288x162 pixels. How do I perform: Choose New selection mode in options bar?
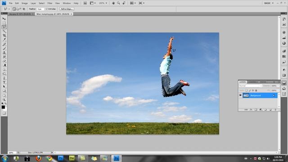click(x=14, y=9)
